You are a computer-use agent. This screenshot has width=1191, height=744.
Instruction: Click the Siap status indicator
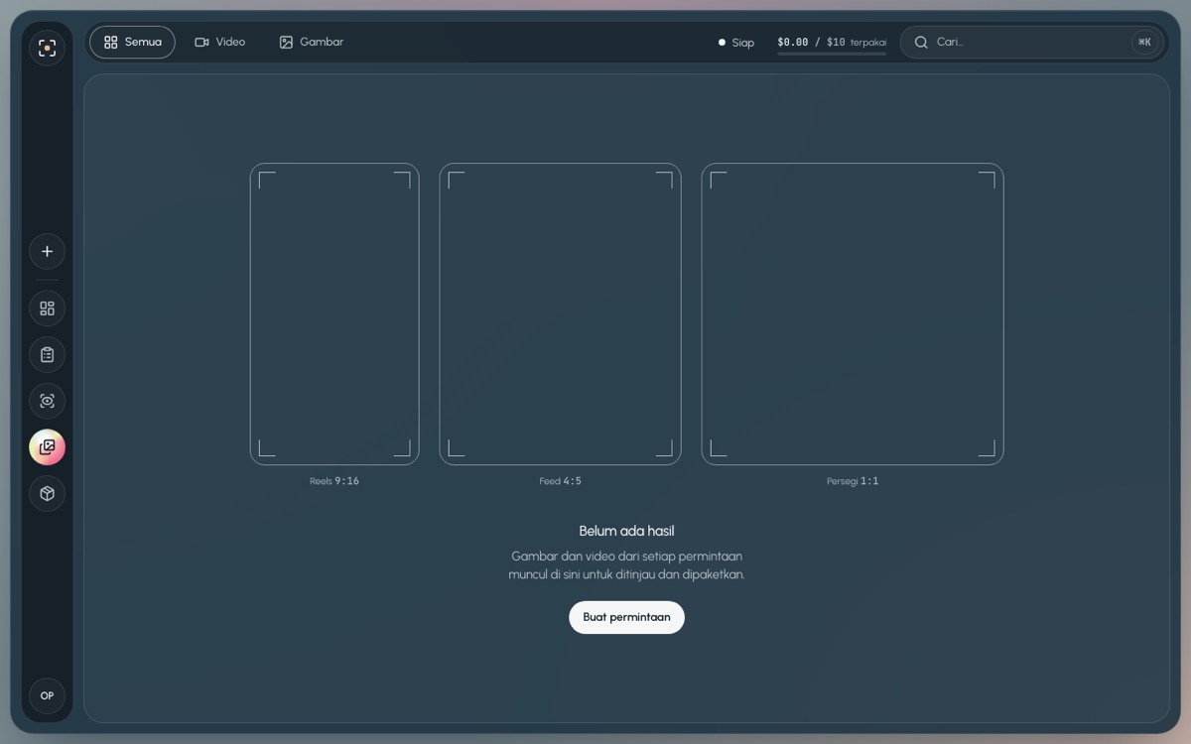pos(736,43)
